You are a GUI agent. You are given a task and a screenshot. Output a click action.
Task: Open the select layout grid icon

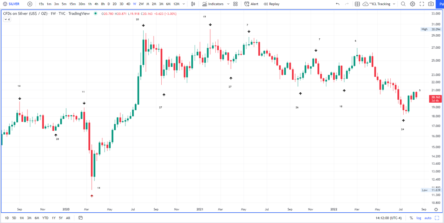click(x=357, y=4)
